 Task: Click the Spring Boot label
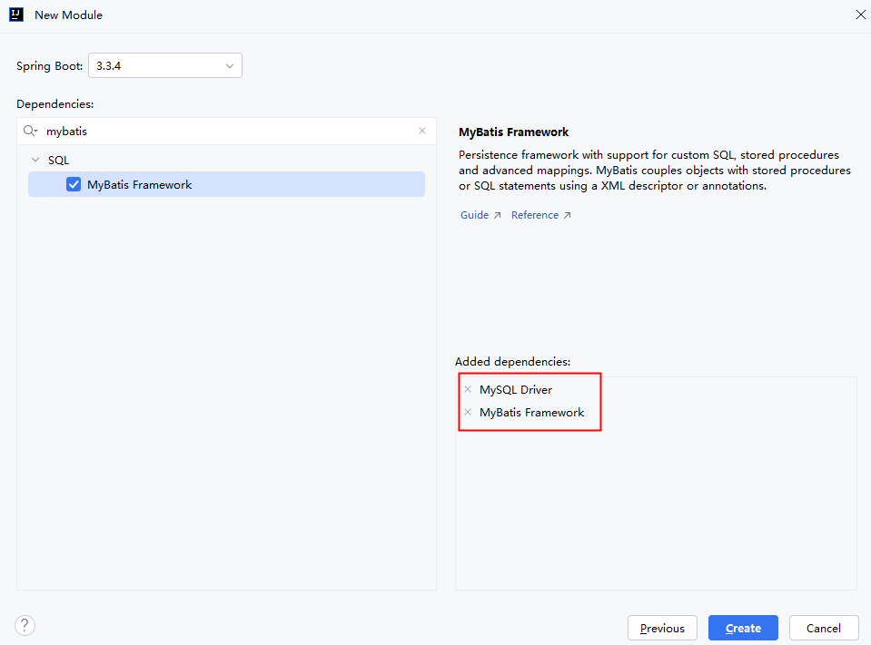coord(49,66)
